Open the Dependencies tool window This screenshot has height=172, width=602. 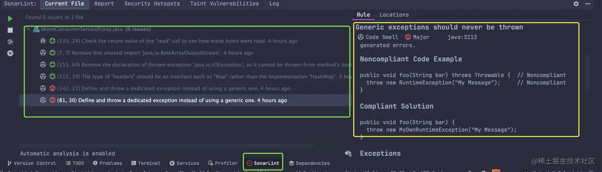[309, 163]
